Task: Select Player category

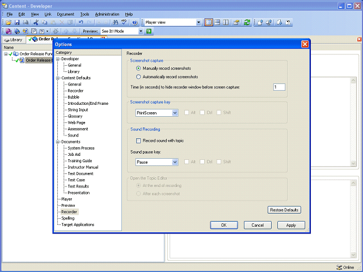Action: (66, 199)
